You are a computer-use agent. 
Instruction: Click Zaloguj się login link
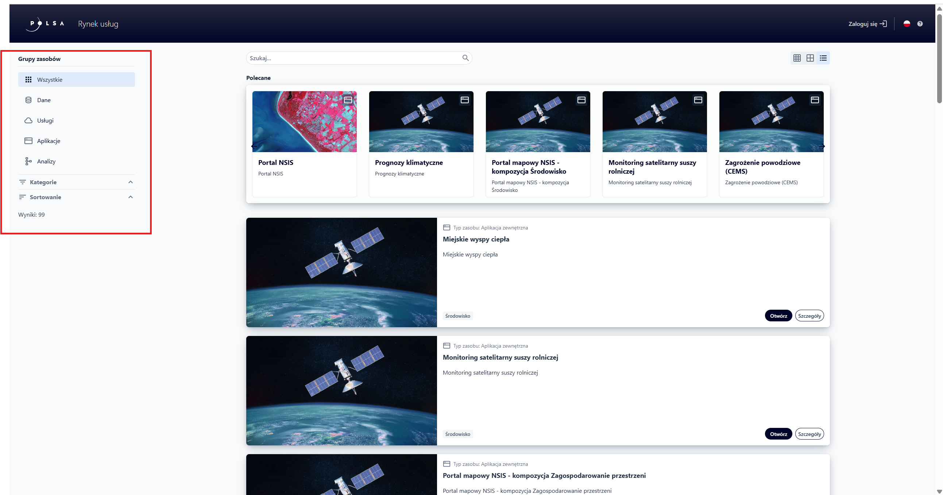(x=867, y=24)
